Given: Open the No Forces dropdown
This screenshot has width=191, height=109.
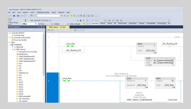Looking at the screenshot, I should (x=52, y=24).
